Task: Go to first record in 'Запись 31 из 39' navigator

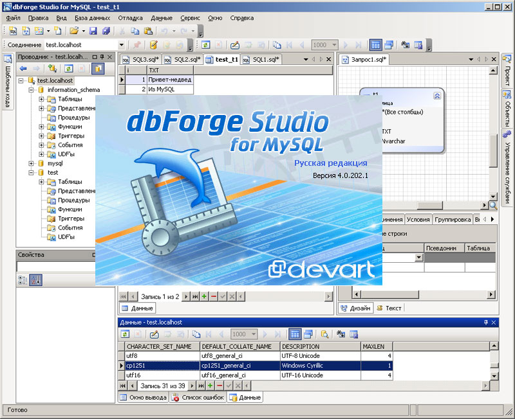Action: pyautogui.click(x=122, y=386)
